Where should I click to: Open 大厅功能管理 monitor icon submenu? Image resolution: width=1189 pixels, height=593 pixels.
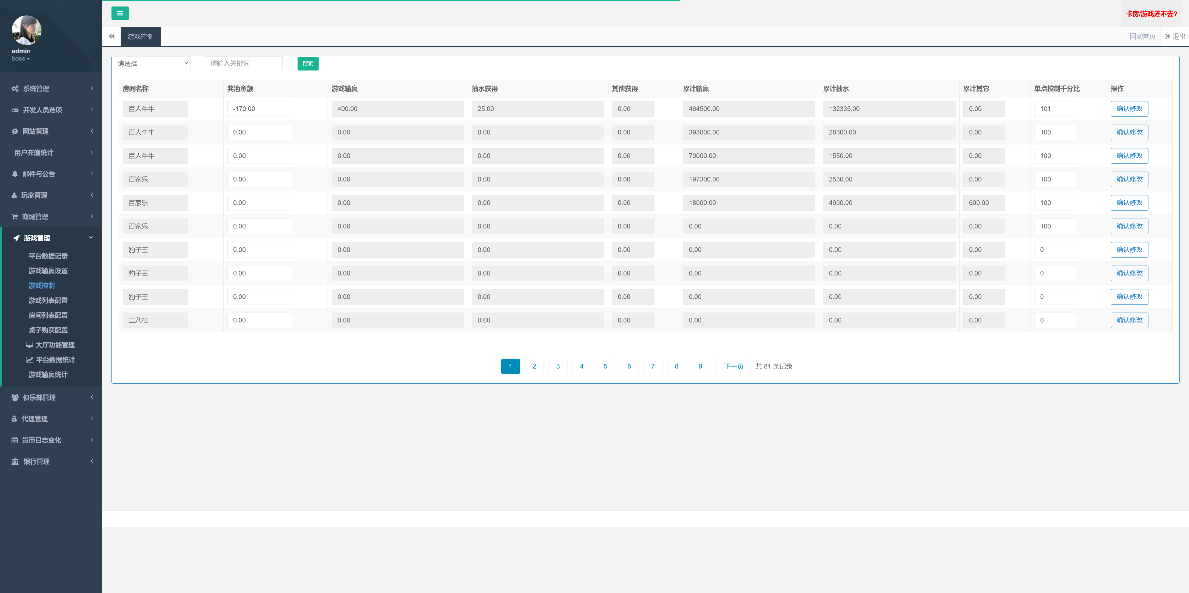click(50, 345)
